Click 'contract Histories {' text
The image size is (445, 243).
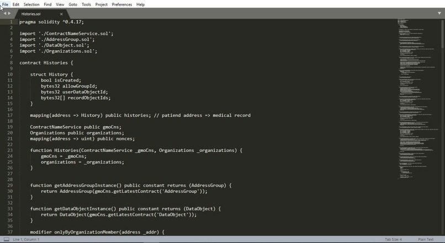[x=46, y=63]
